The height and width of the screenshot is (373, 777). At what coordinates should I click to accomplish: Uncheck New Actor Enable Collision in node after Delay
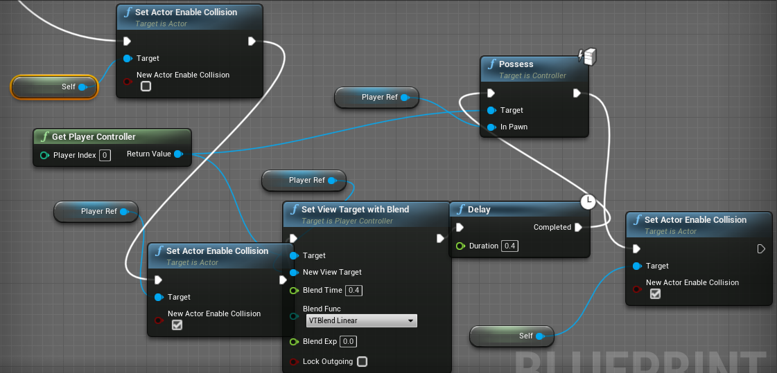[x=655, y=294]
